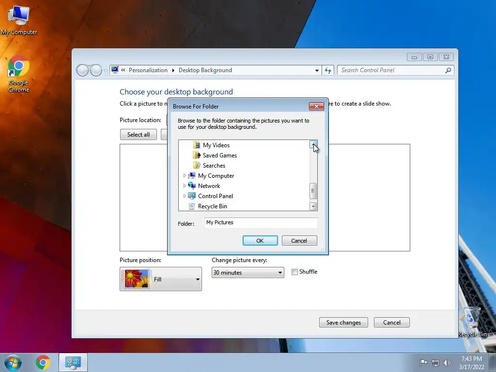Select Recycle Bin in the folder tree
This screenshot has width=496, height=372.
pyautogui.click(x=213, y=206)
